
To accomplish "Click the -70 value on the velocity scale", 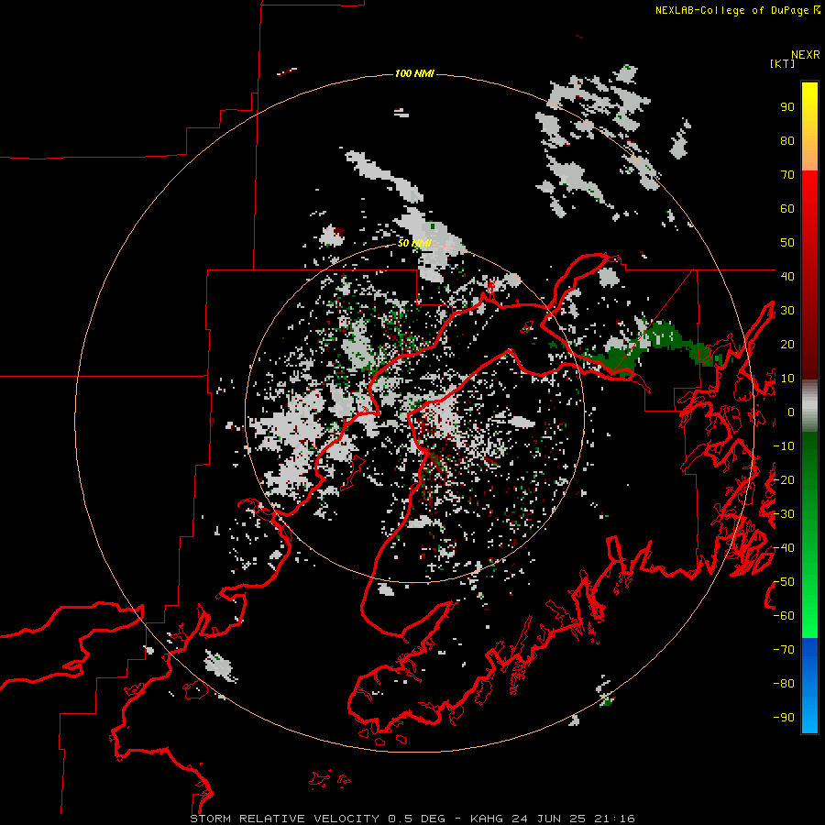I will click(x=784, y=650).
